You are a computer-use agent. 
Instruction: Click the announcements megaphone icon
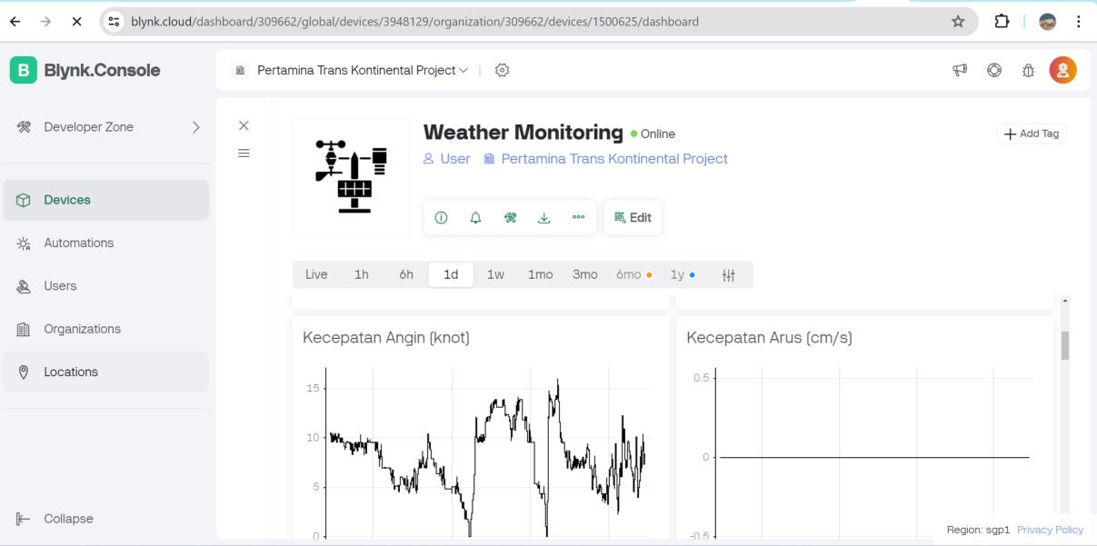pyautogui.click(x=959, y=70)
